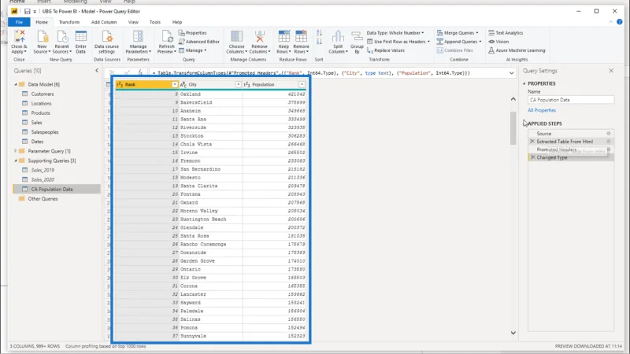This screenshot has height=354, width=630.
Task: Click inside the formula bar
Action: (x=328, y=73)
